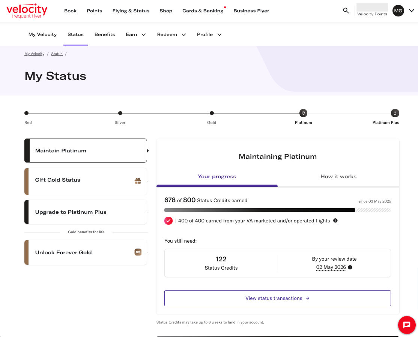This screenshot has height=337, width=418.
Task: Open the search magnifier icon
Action: (346, 10)
